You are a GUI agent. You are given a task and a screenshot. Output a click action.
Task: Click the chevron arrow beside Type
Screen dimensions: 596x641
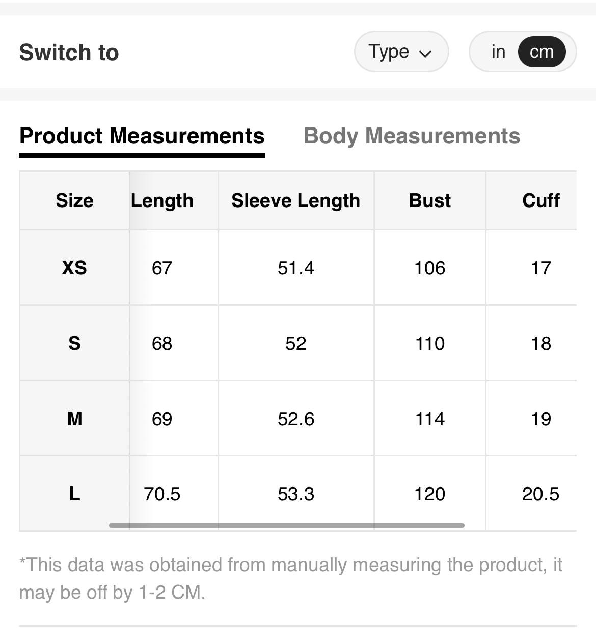click(x=425, y=54)
